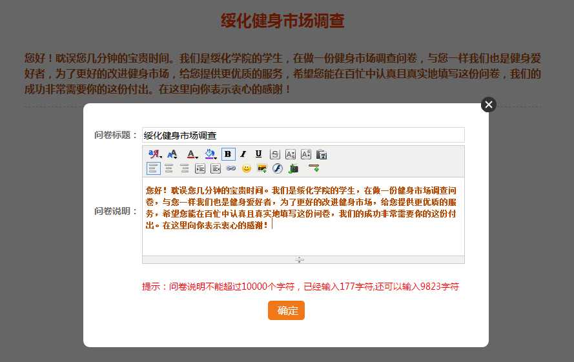Image resolution: width=574 pixels, height=362 pixels.
Task: Apply strikethrough to text
Action: (274, 154)
